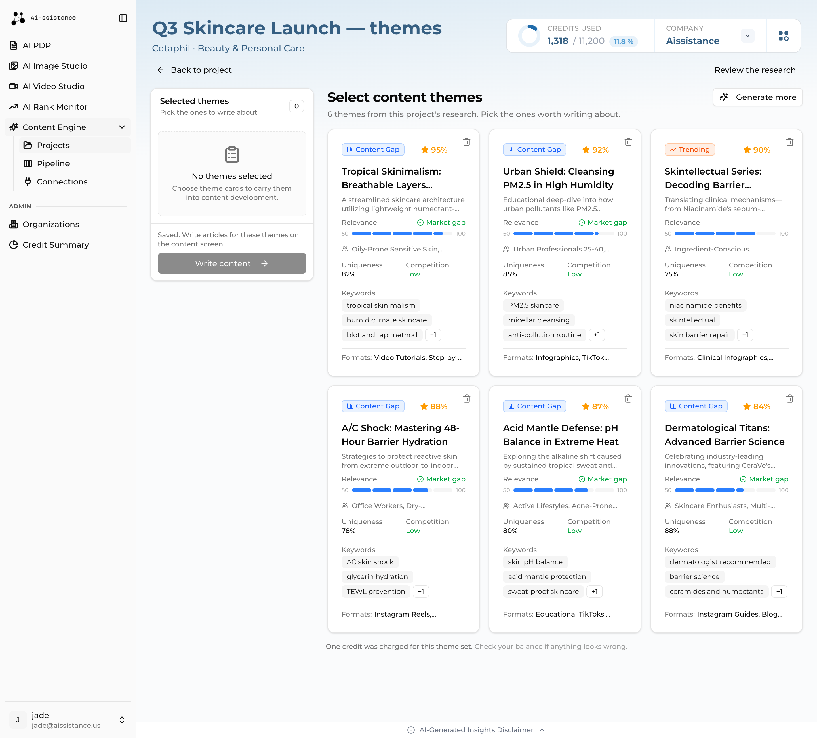This screenshot has width=817, height=738.
Task: Click the disclaimer info icon
Action: pyautogui.click(x=411, y=730)
